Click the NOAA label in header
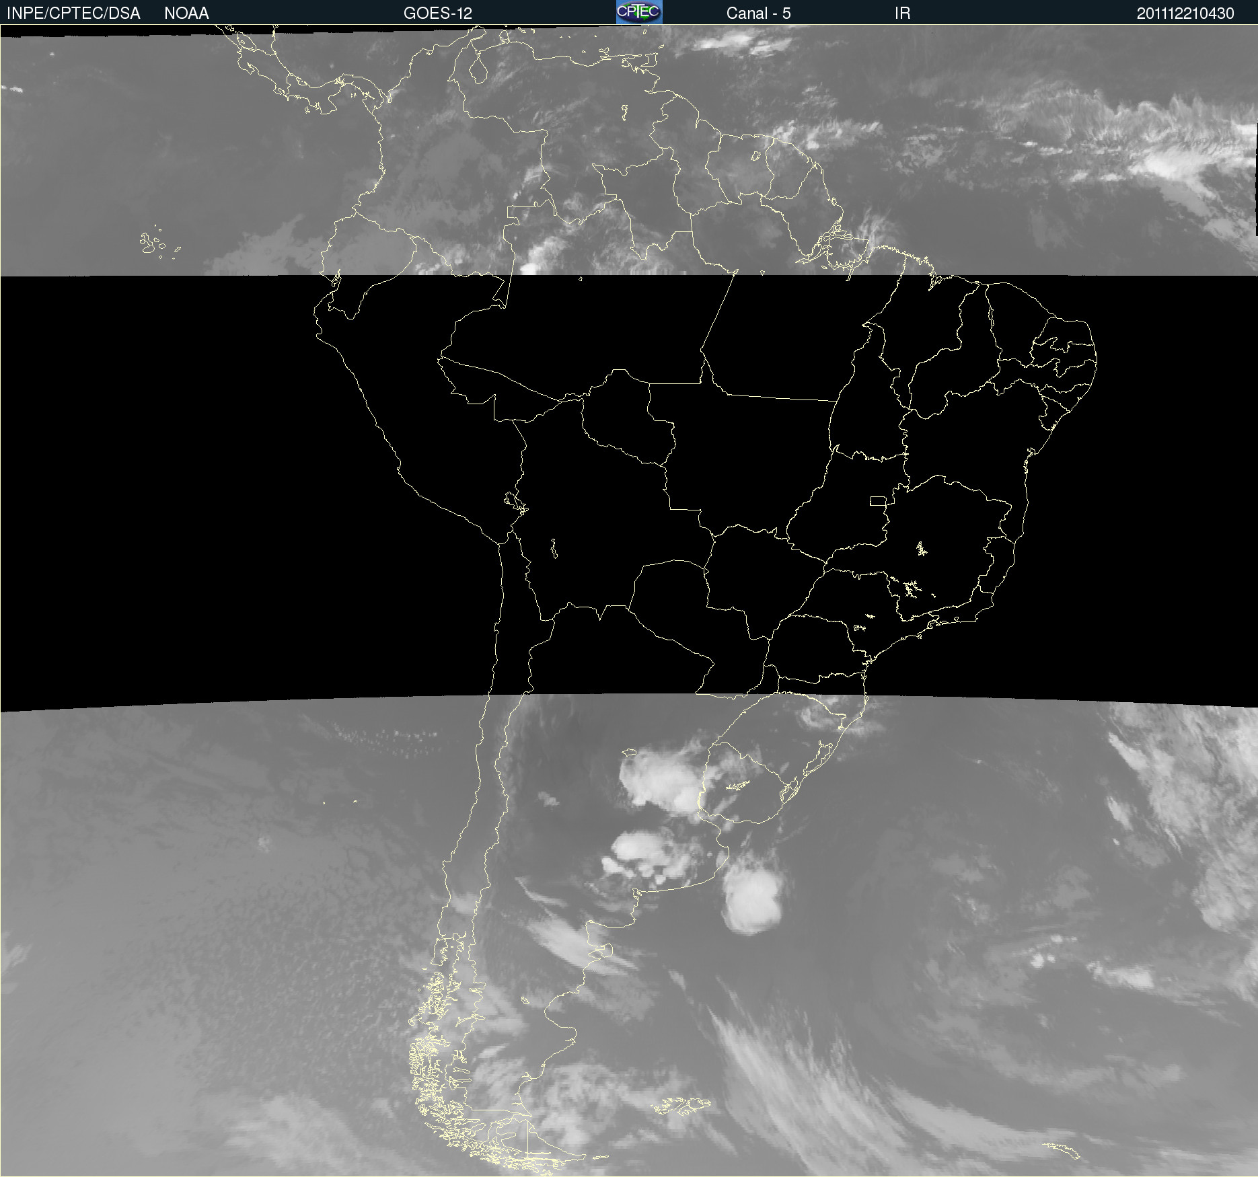 (x=186, y=13)
